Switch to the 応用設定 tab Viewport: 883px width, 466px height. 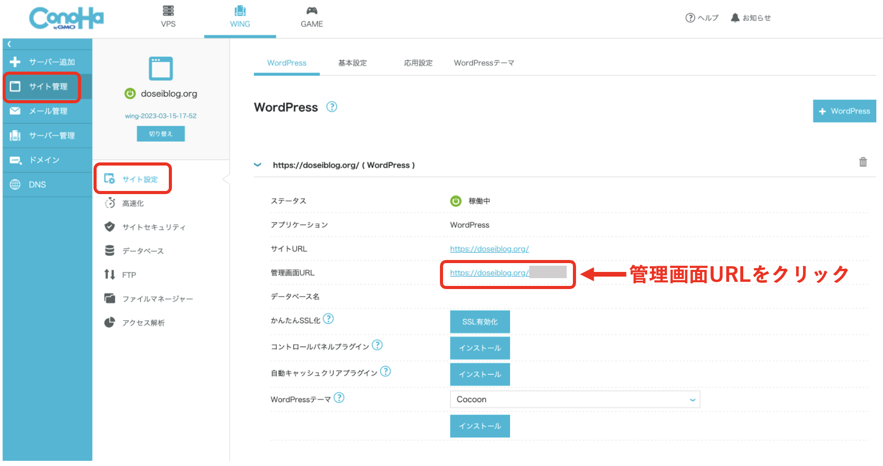[418, 63]
